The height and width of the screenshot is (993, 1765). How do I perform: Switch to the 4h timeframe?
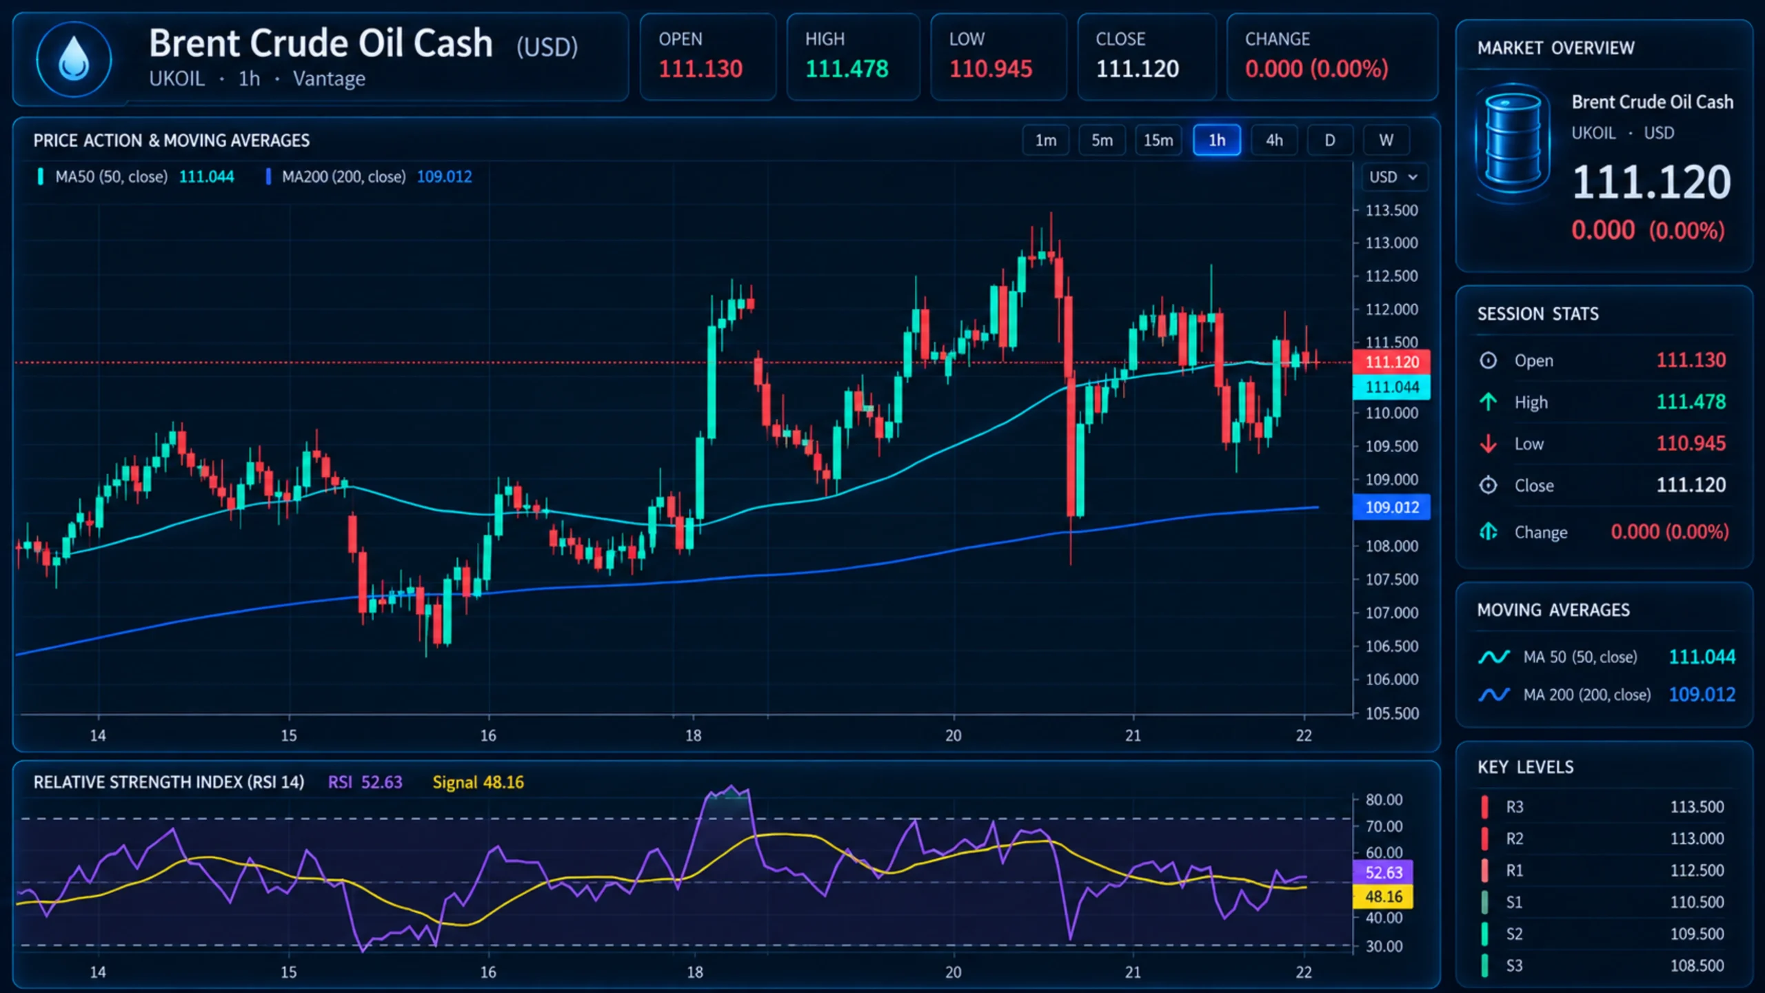click(x=1274, y=141)
